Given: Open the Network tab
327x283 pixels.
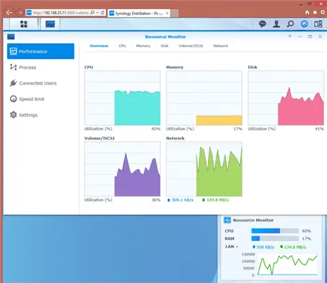Looking at the screenshot, I should pyautogui.click(x=220, y=46).
